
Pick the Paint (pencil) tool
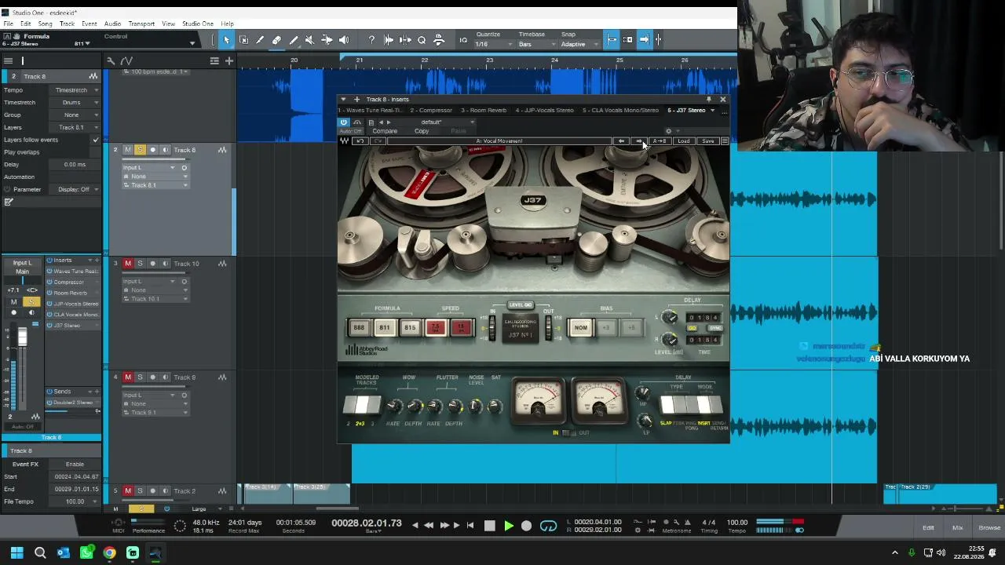coord(294,40)
